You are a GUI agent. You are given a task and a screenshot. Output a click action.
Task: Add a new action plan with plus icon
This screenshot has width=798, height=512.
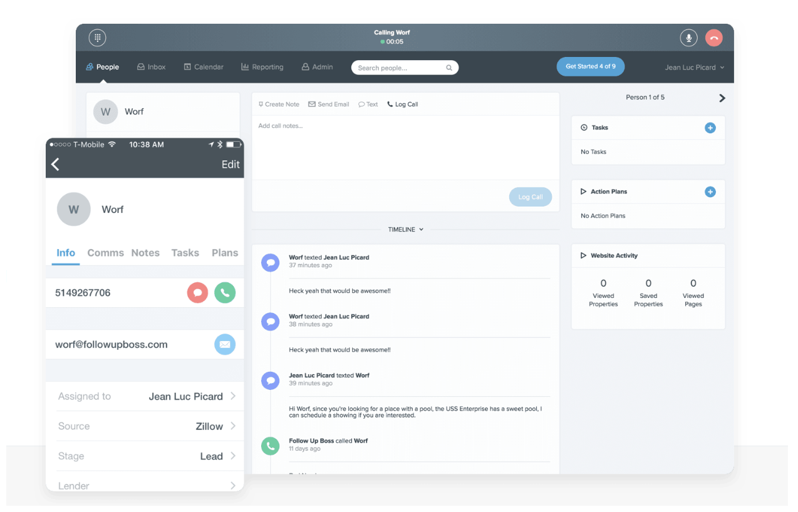710,192
